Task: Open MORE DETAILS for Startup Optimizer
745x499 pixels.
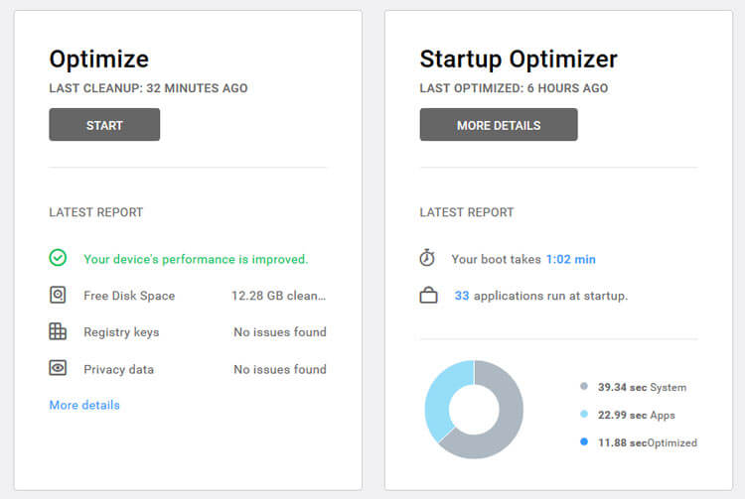Action: pyautogui.click(x=499, y=125)
